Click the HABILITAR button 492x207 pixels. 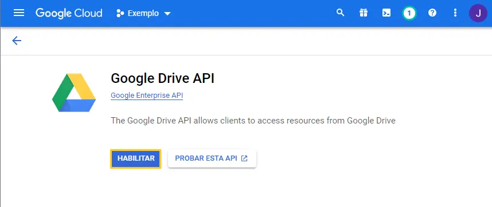coord(136,158)
